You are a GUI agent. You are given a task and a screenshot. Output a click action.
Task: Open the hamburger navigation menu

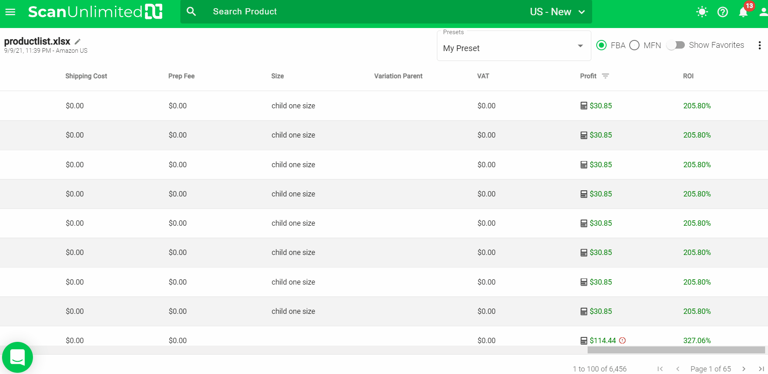point(10,12)
